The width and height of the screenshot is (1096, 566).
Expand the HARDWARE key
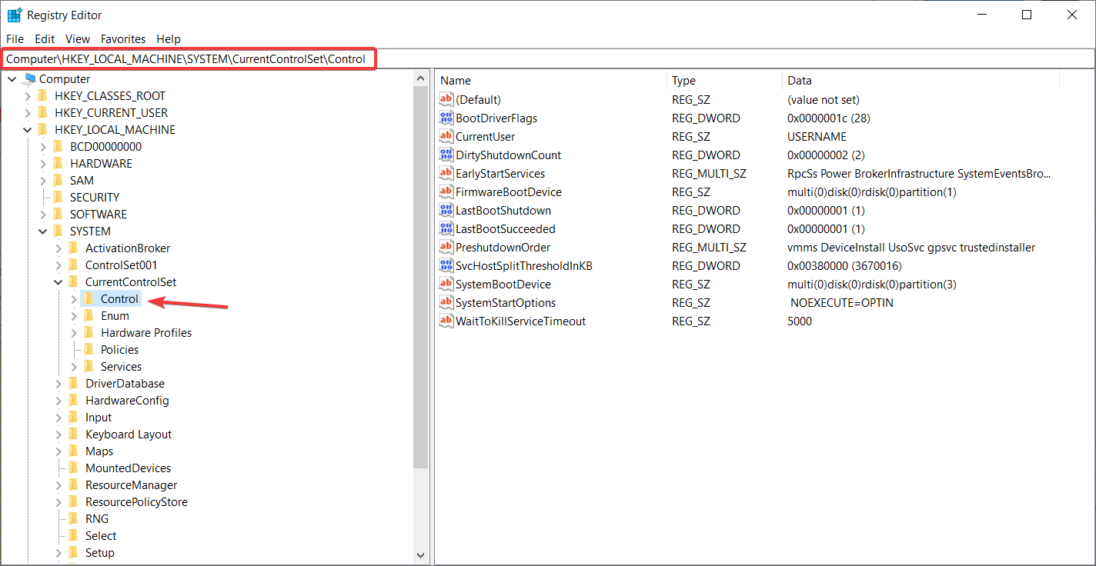[x=43, y=163]
